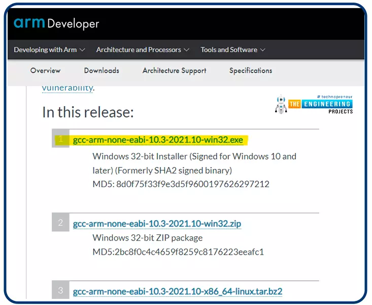Open the Architecture and Processors menu
372x305 pixels.
pyautogui.click(x=139, y=50)
